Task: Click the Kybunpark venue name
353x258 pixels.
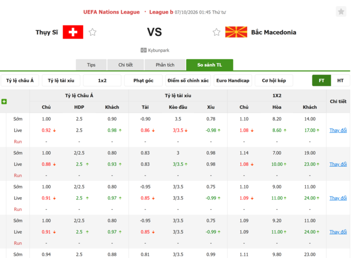Action: pyautogui.click(x=159, y=50)
